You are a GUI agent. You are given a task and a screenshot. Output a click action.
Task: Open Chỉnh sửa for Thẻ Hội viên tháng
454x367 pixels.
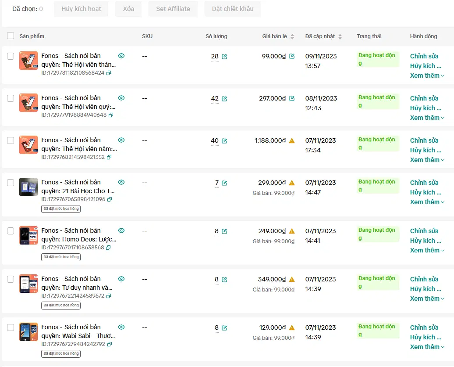(x=424, y=56)
